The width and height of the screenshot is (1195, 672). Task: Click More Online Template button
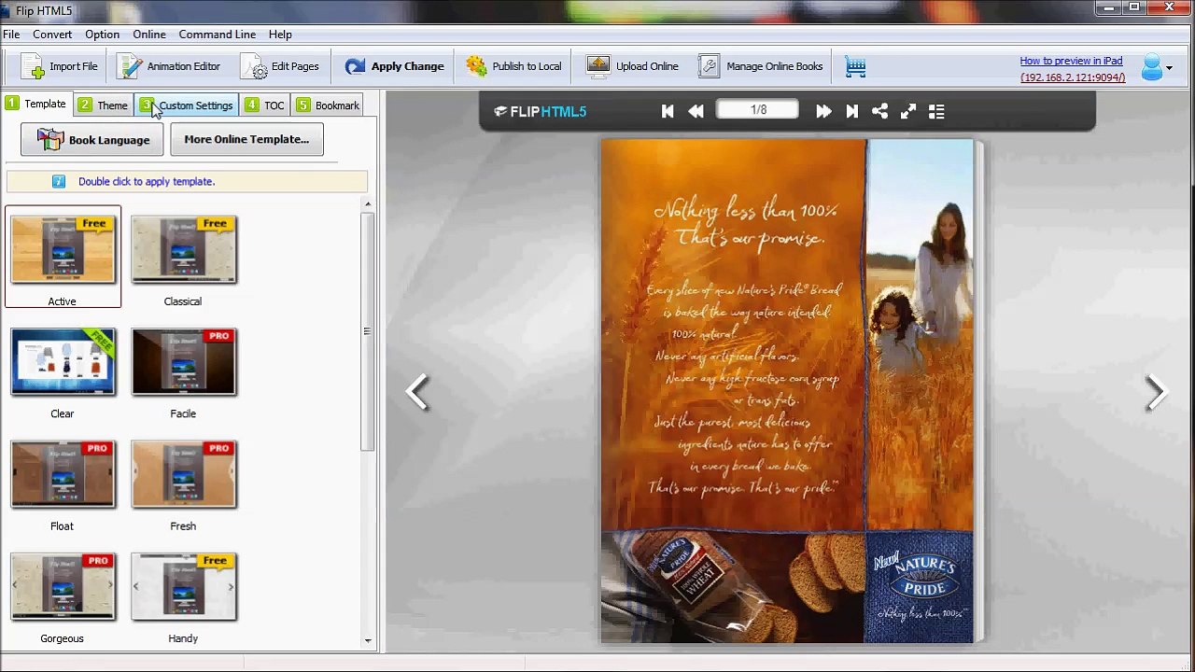[x=246, y=139]
